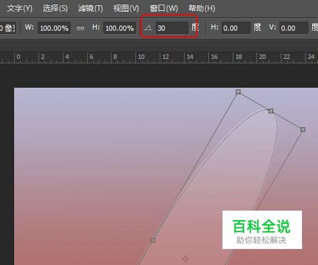
Task: Click the top-left transform handle
Action: (238, 92)
